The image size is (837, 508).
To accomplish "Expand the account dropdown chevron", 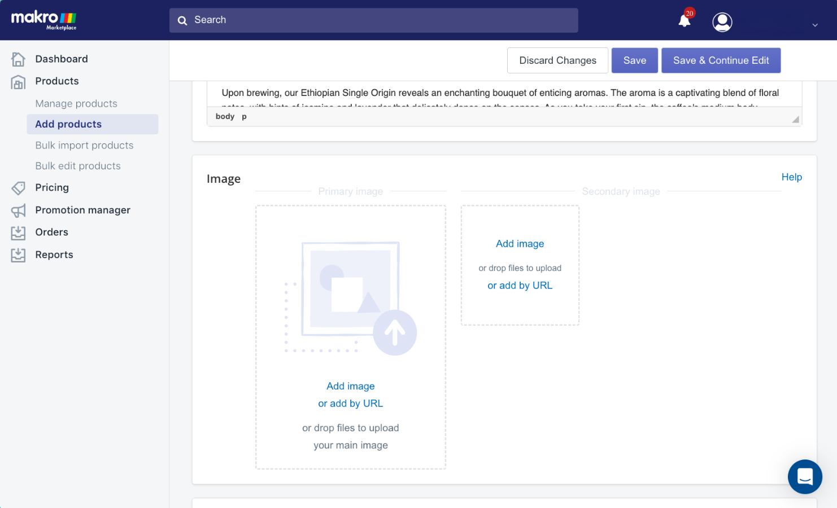I will point(815,25).
